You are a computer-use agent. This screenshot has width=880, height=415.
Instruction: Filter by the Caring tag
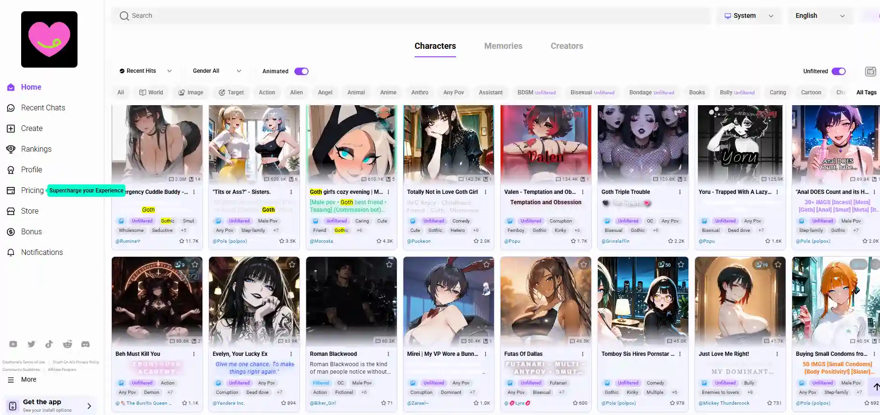pos(778,92)
